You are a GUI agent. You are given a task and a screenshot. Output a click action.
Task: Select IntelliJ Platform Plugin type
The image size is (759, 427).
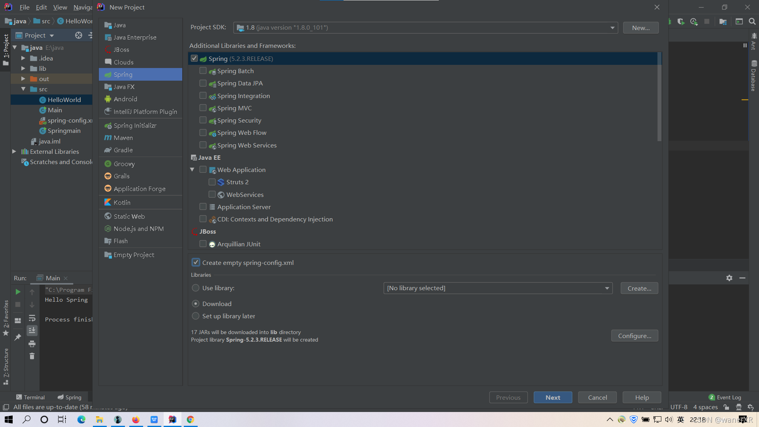click(x=140, y=111)
